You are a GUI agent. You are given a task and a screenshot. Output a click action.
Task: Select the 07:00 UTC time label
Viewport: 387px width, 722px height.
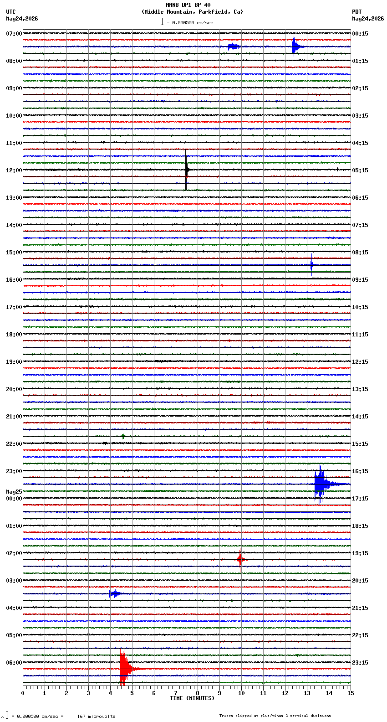(14, 34)
